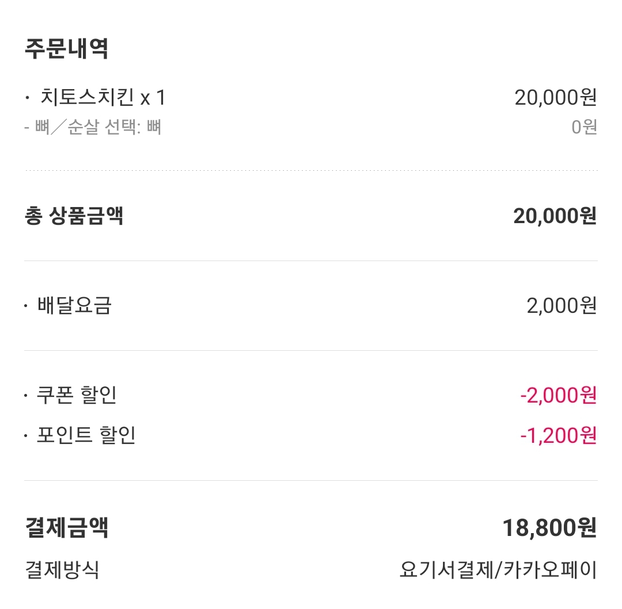Select the 치토스치킨 x 1 item
The image size is (622, 609).
coord(103,98)
